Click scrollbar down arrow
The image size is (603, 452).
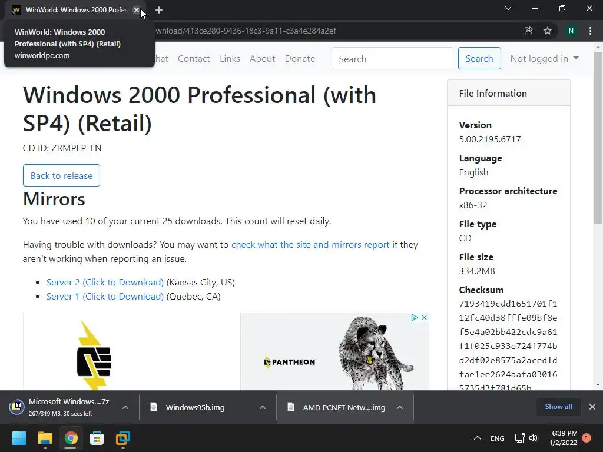pyautogui.click(x=598, y=385)
